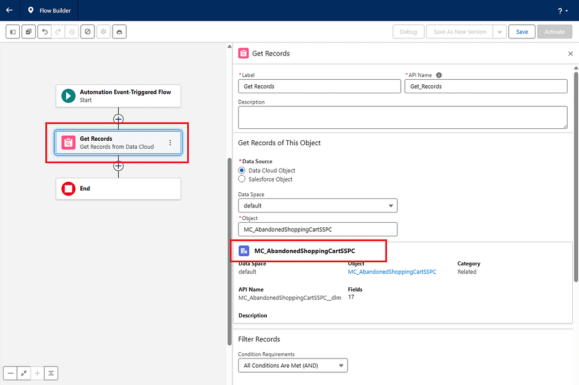Image resolution: width=579 pixels, height=385 pixels.
Task: Open version history clock icon
Action: pyautogui.click(x=72, y=32)
